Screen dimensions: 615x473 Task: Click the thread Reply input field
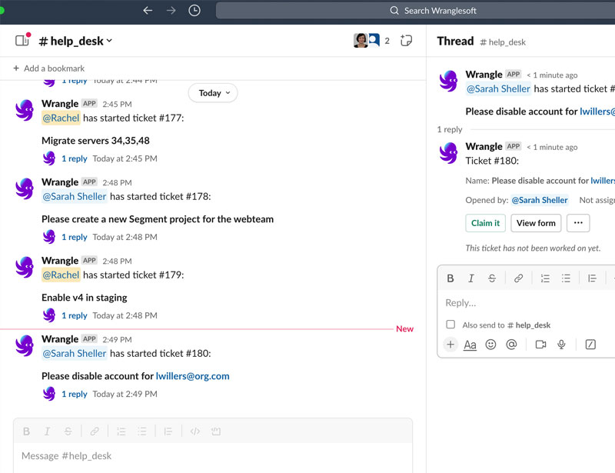[527, 302]
